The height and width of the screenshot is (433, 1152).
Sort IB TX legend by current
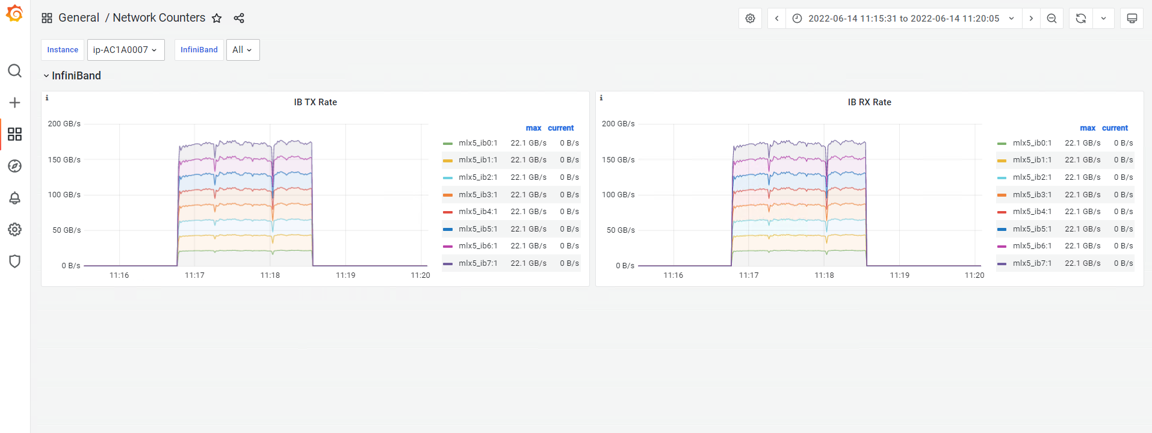tap(561, 128)
